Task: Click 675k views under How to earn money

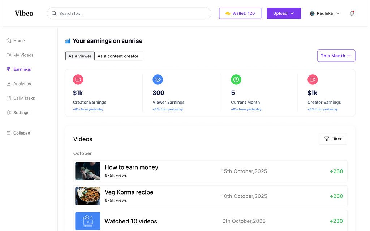Action: point(116,175)
